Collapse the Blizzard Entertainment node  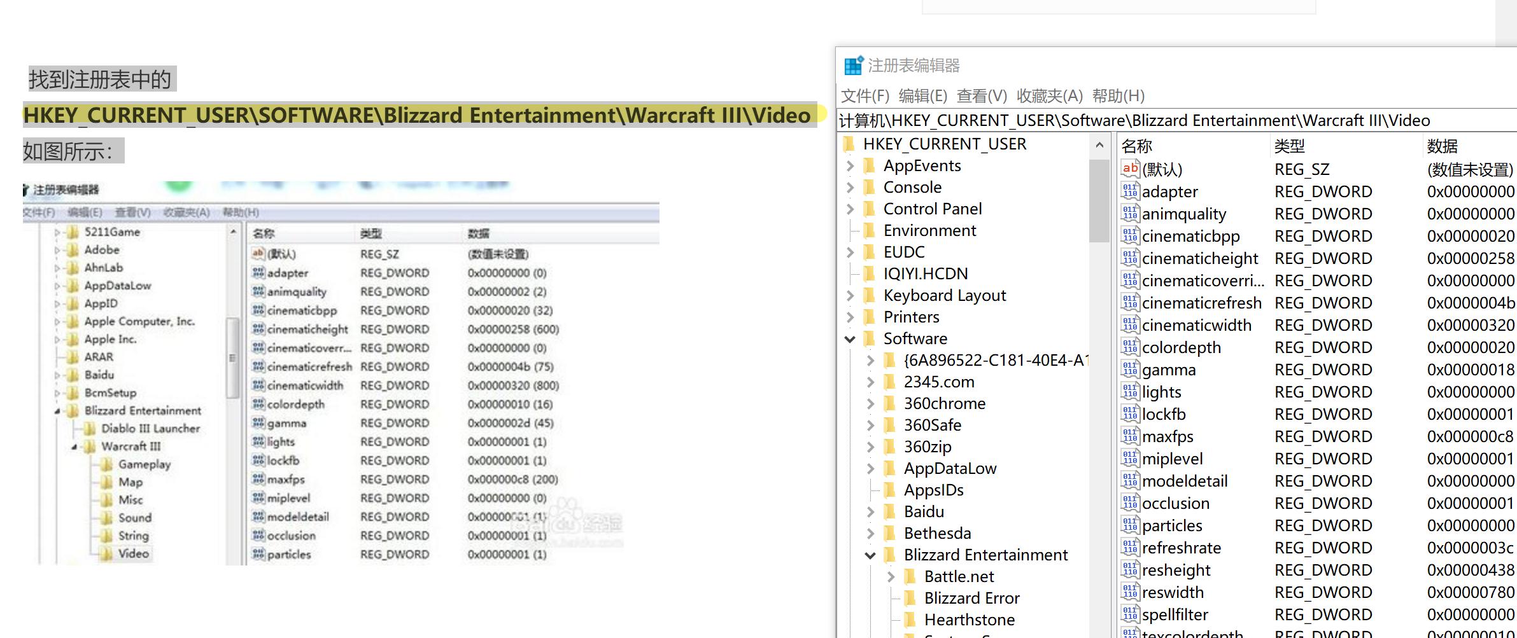870,555
